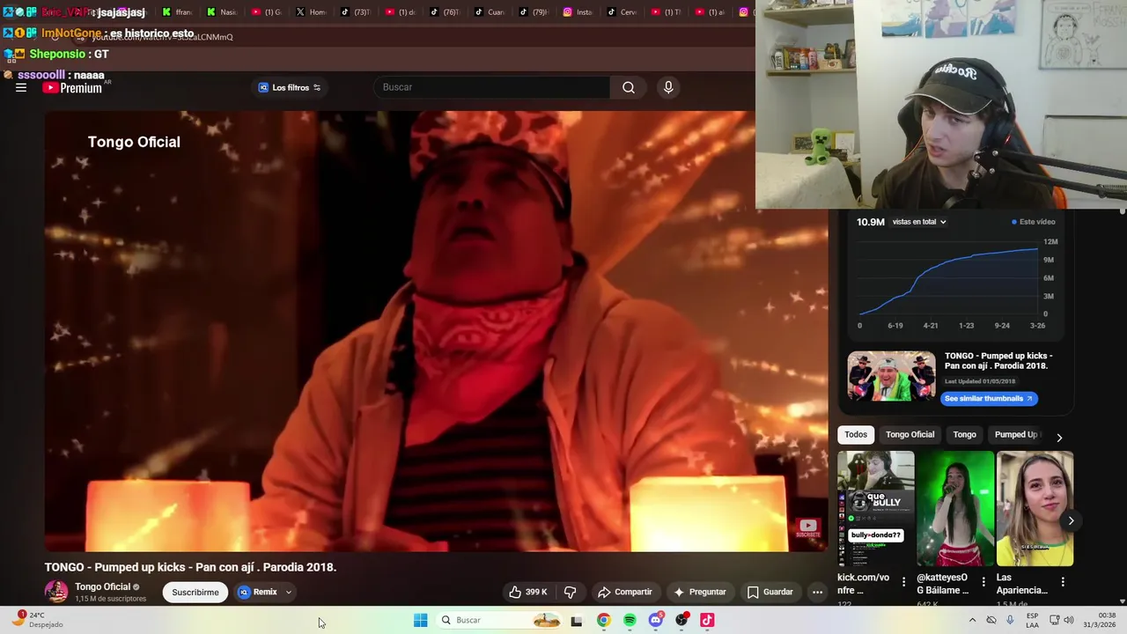Start voice search with microphone icon

point(668,87)
